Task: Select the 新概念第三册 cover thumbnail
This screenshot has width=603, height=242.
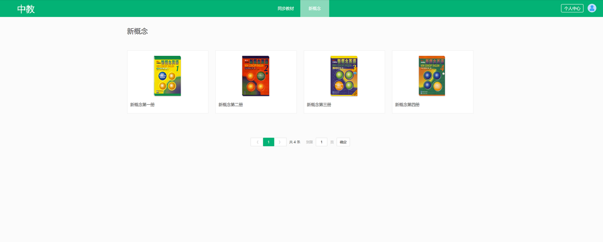Action: tap(344, 76)
